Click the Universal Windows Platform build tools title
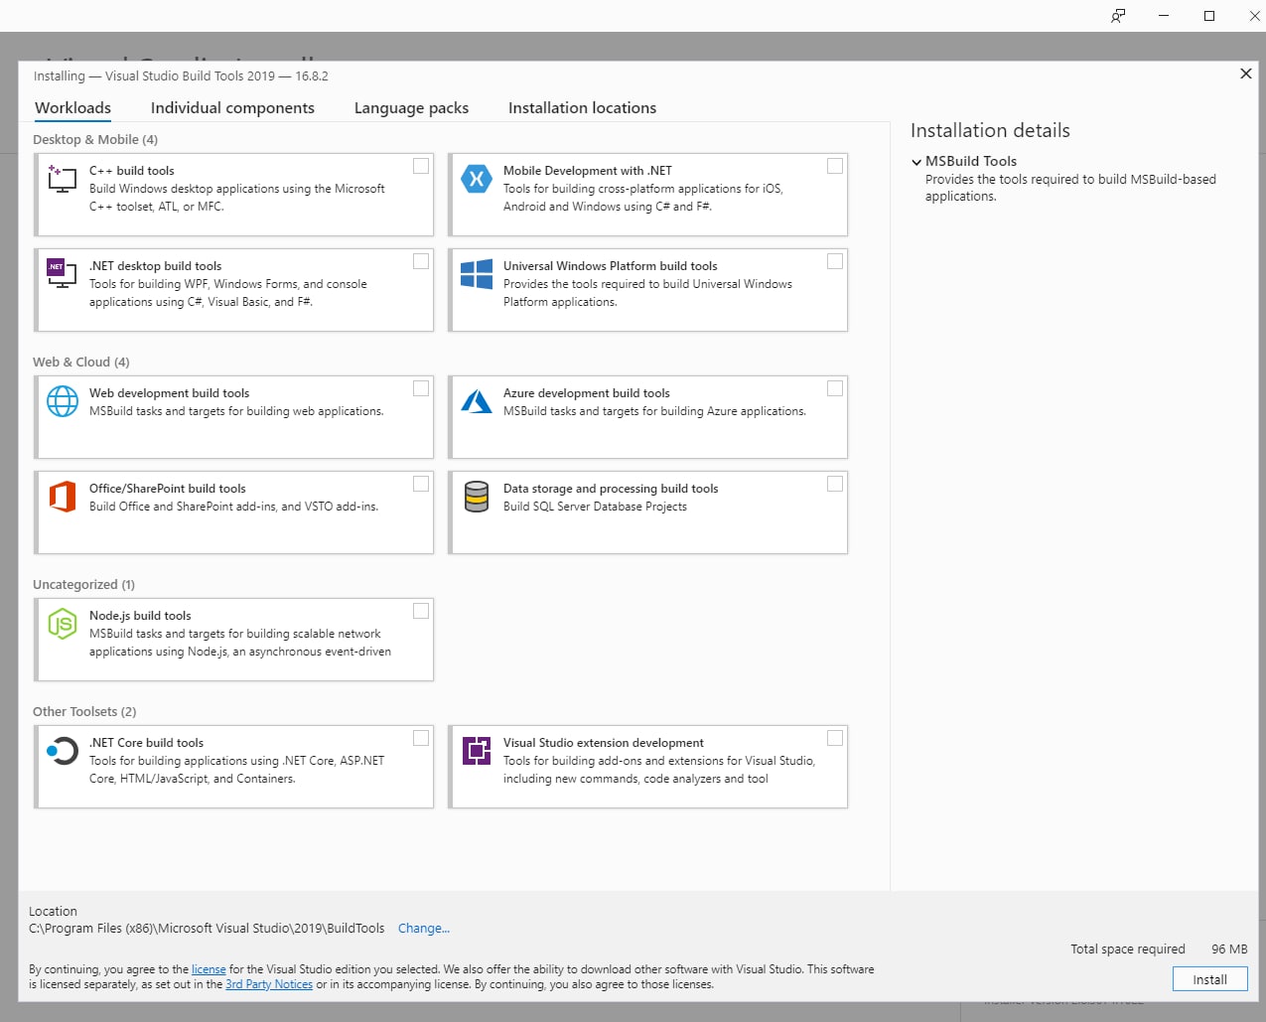The width and height of the screenshot is (1266, 1022). click(610, 266)
